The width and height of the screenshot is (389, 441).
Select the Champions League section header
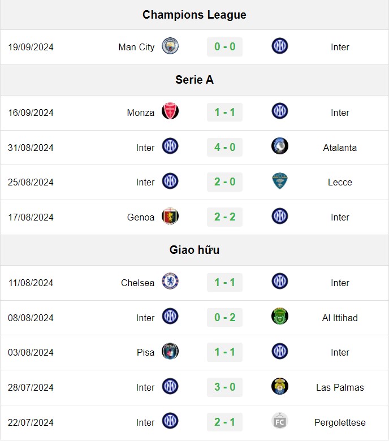194,15
